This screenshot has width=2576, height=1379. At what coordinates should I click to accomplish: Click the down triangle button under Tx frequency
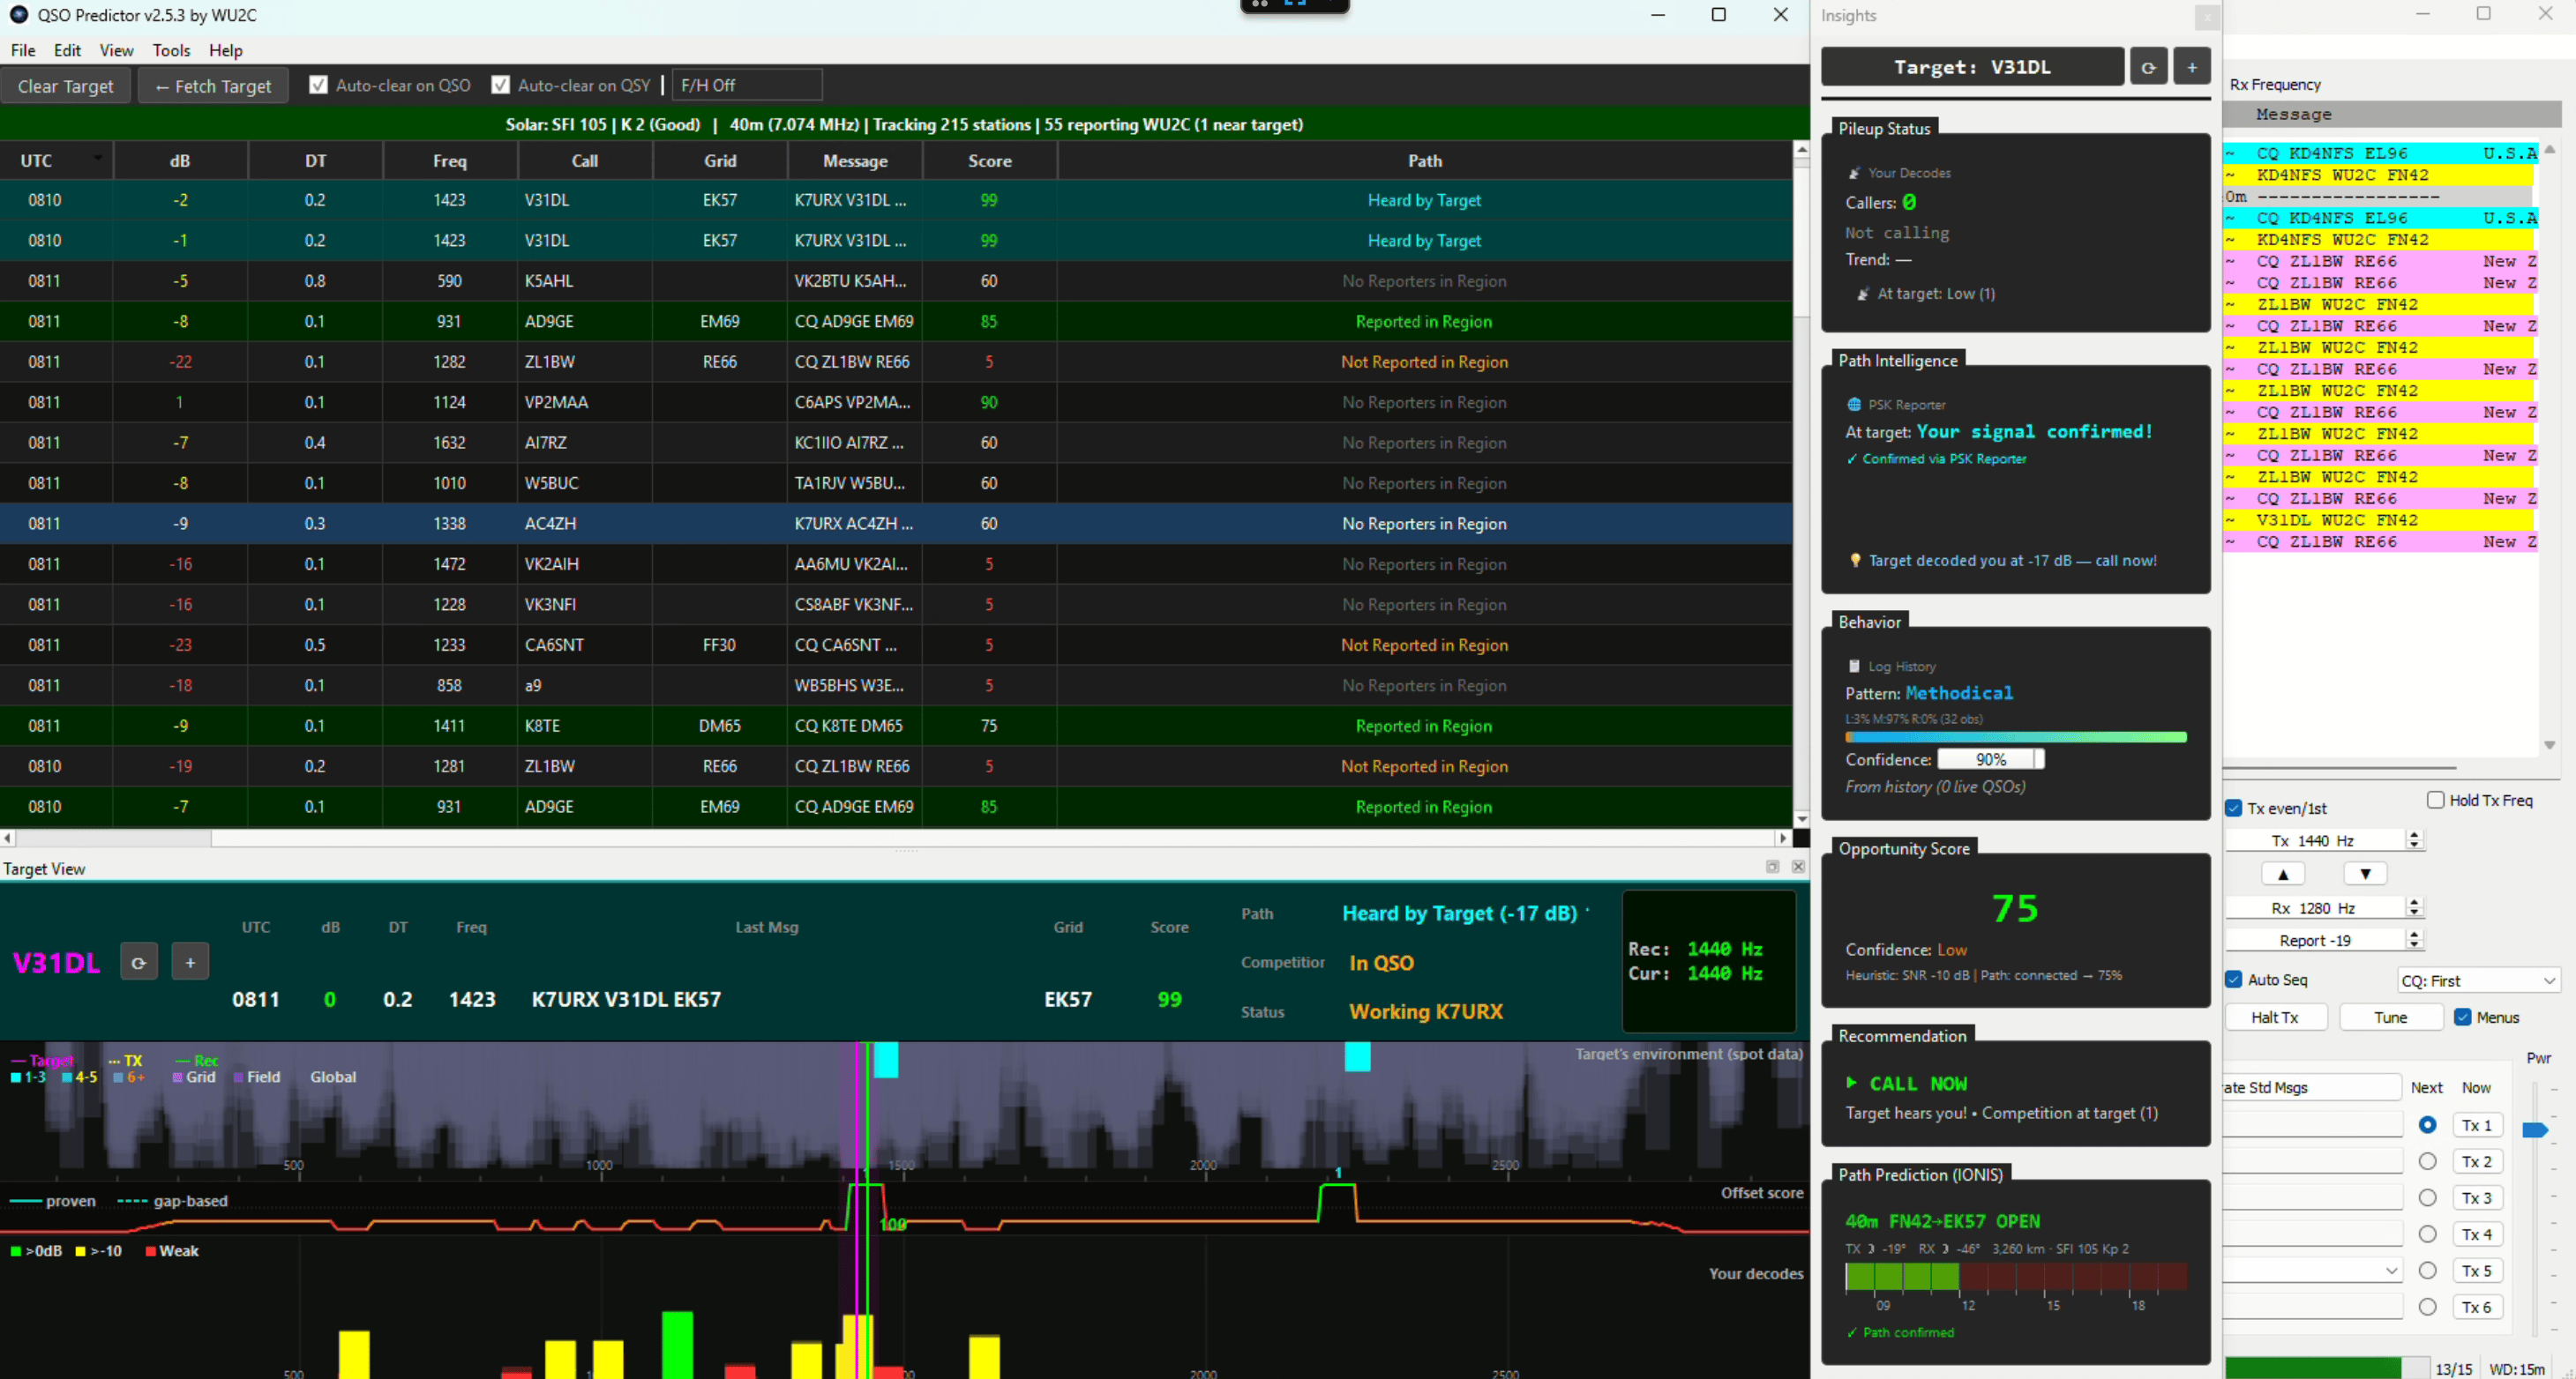(x=2365, y=874)
